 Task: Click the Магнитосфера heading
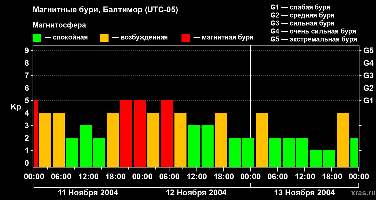coord(59,25)
